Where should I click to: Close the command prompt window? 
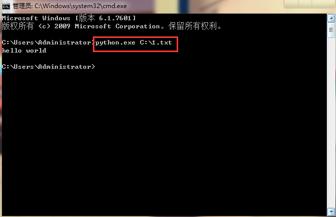pyautogui.click(x=324, y=3)
